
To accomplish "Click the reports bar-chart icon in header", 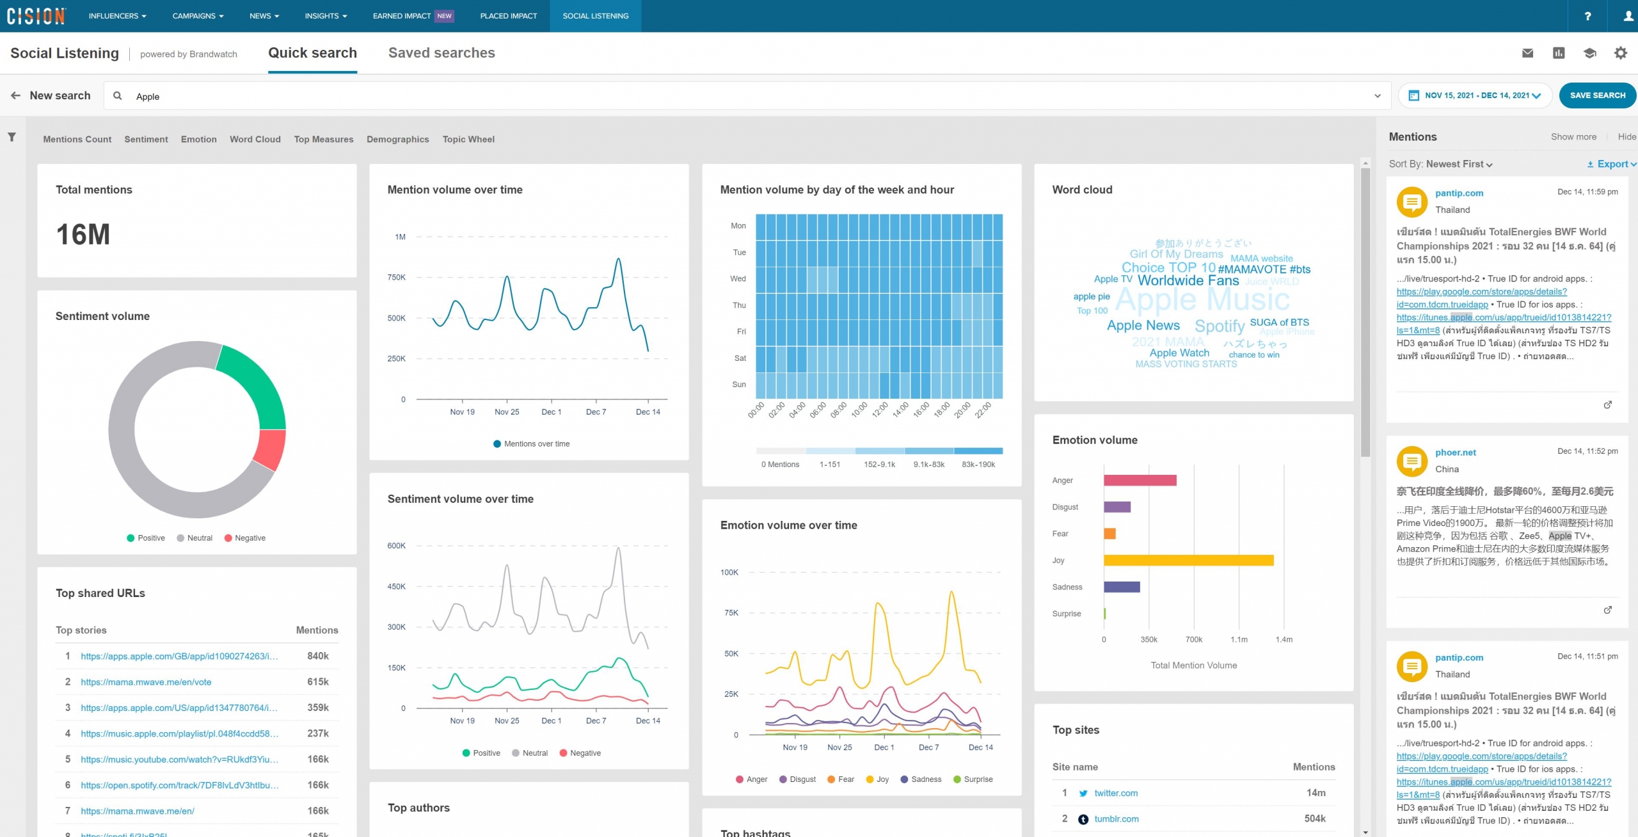I will pos(1559,53).
